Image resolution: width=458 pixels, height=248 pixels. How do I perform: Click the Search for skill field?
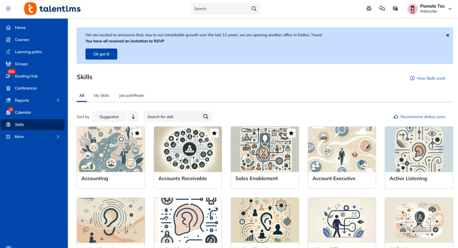point(174,117)
